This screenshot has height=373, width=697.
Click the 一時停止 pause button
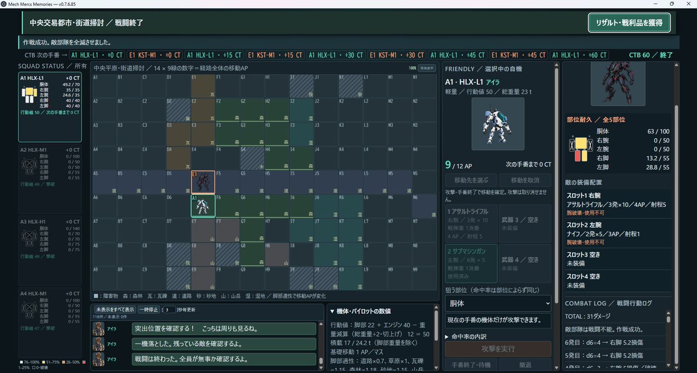click(149, 309)
